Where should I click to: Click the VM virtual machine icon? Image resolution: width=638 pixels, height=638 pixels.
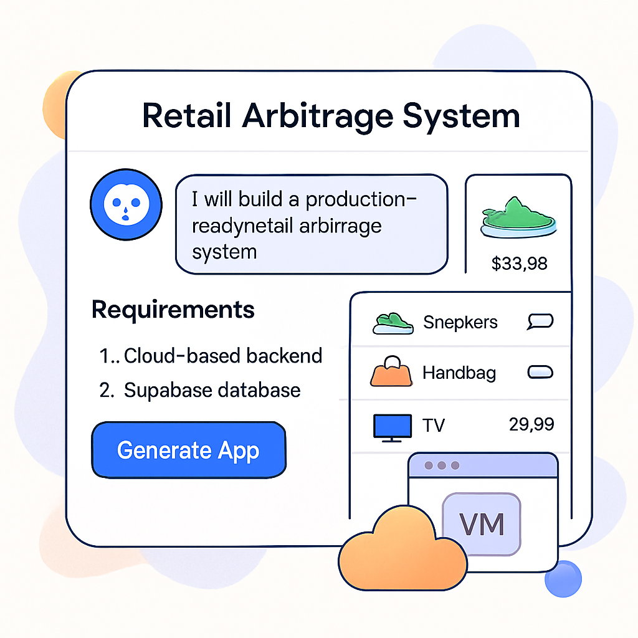tap(482, 524)
